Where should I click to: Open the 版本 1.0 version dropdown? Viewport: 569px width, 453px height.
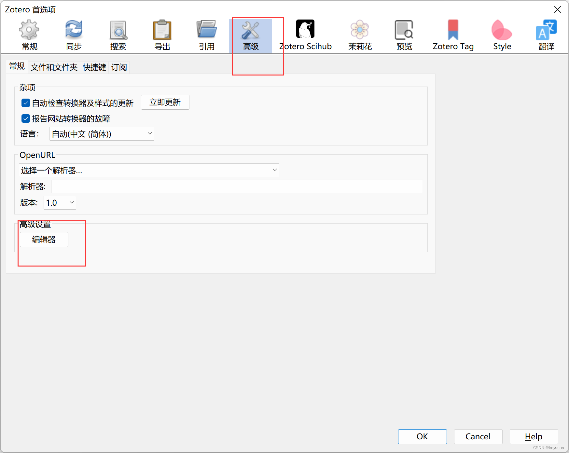pyautogui.click(x=60, y=203)
